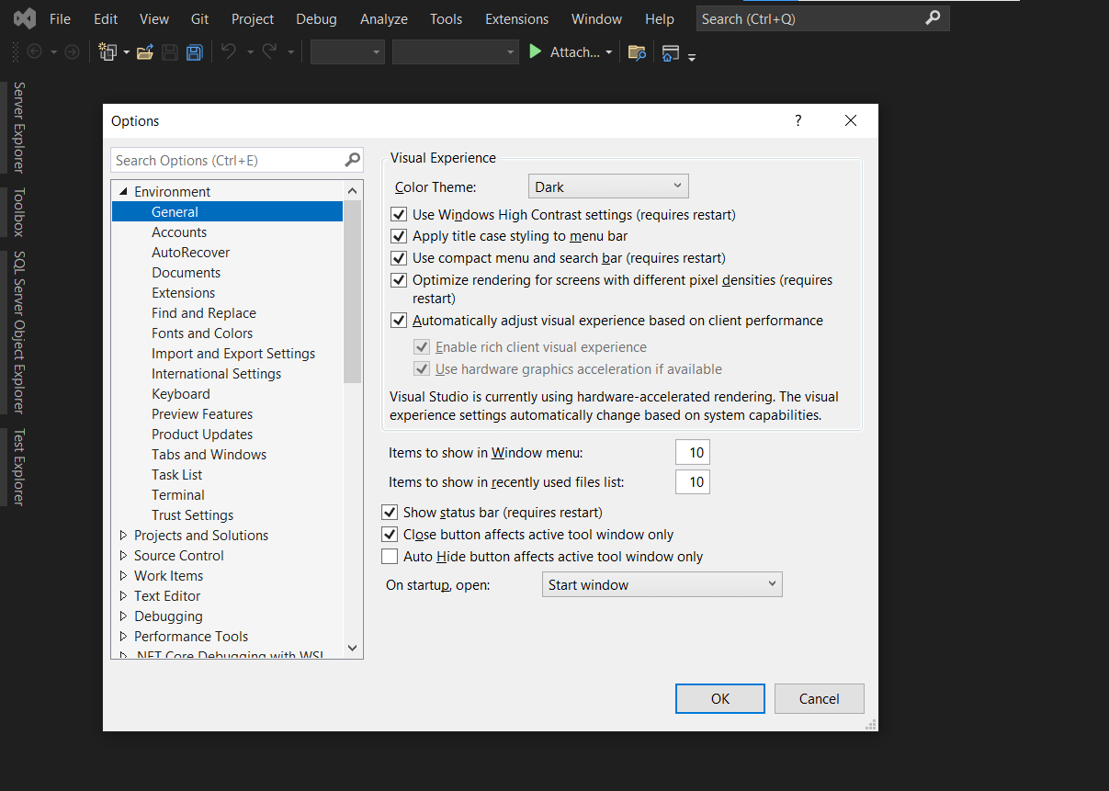Click the Find in Files toolbar icon

pyautogui.click(x=638, y=52)
